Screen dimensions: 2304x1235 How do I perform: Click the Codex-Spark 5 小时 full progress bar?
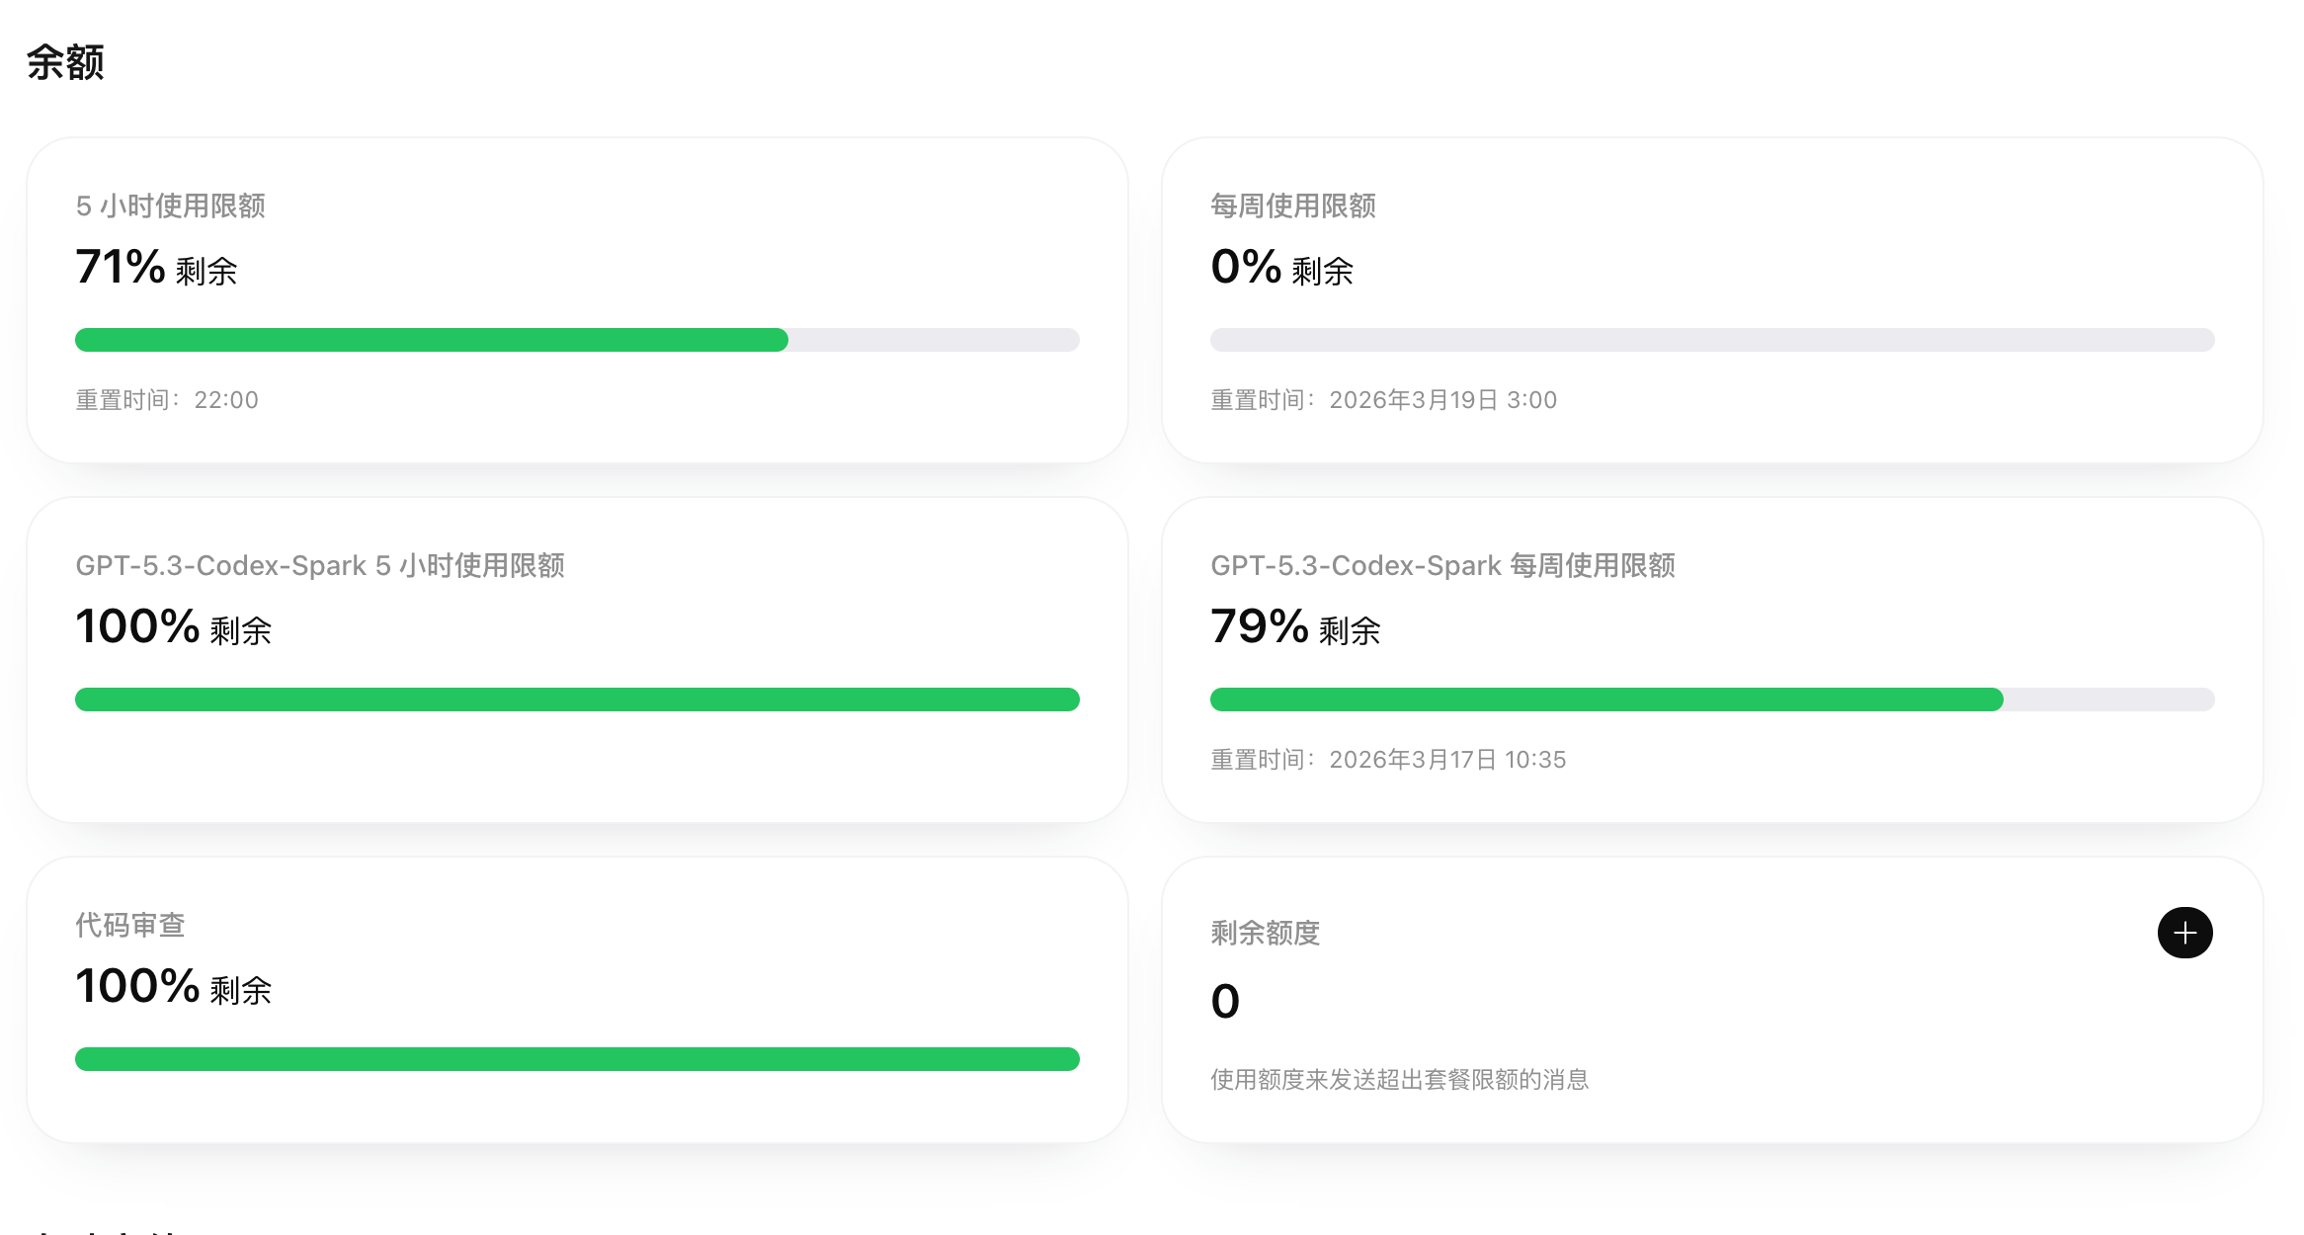click(x=577, y=700)
